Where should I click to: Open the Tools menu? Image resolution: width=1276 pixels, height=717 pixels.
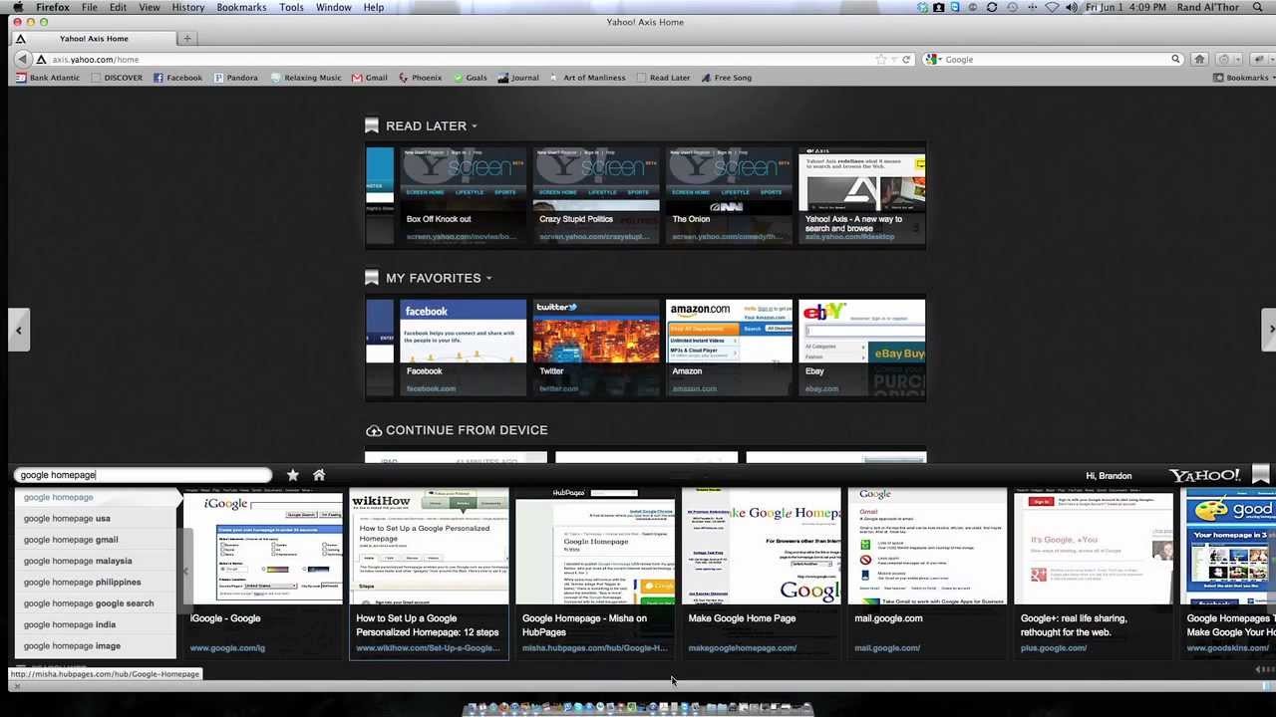point(292,7)
